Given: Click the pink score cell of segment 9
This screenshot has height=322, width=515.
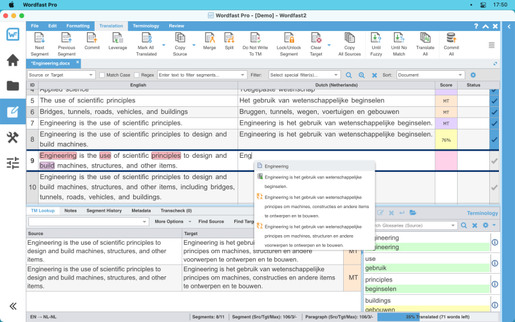Looking at the screenshot, I should (x=446, y=161).
